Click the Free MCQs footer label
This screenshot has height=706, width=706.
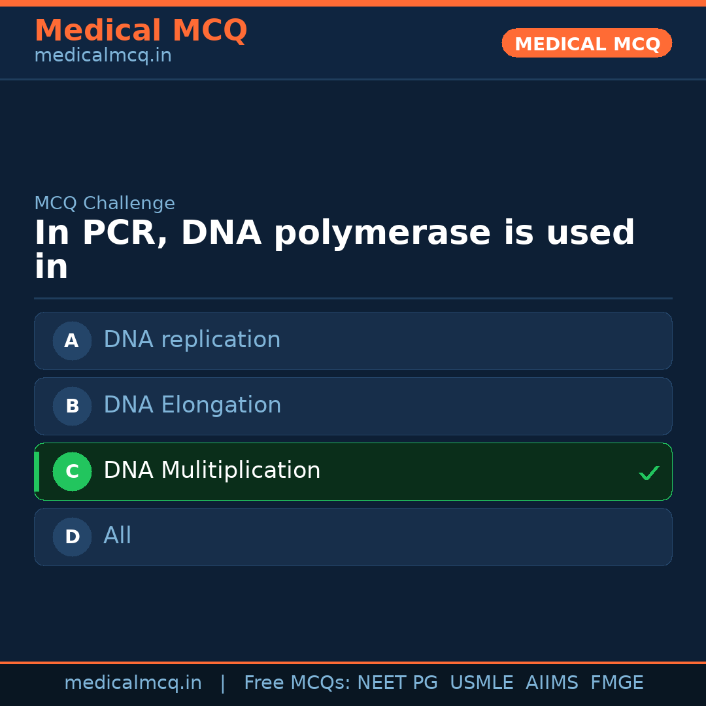point(297,683)
